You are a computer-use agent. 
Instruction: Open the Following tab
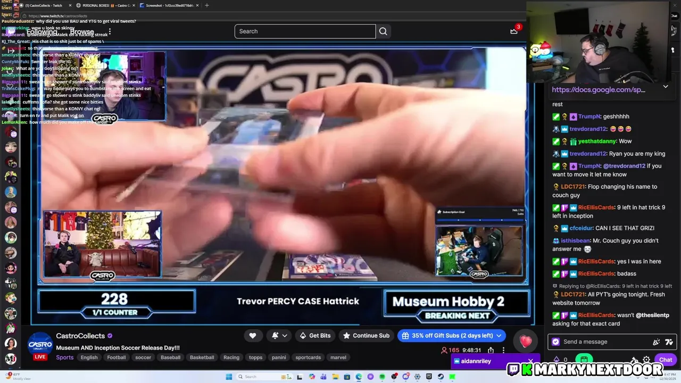(41, 32)
